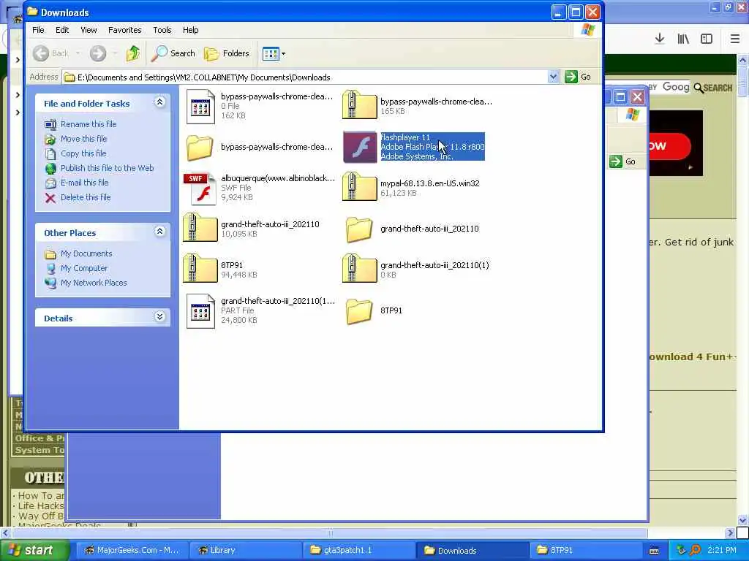Click the taskbar clock 2:21 PM
Viewport: 749px width, 561px height.
coord(722,550)
